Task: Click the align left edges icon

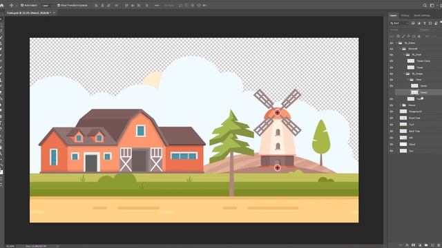Action: 97,6
